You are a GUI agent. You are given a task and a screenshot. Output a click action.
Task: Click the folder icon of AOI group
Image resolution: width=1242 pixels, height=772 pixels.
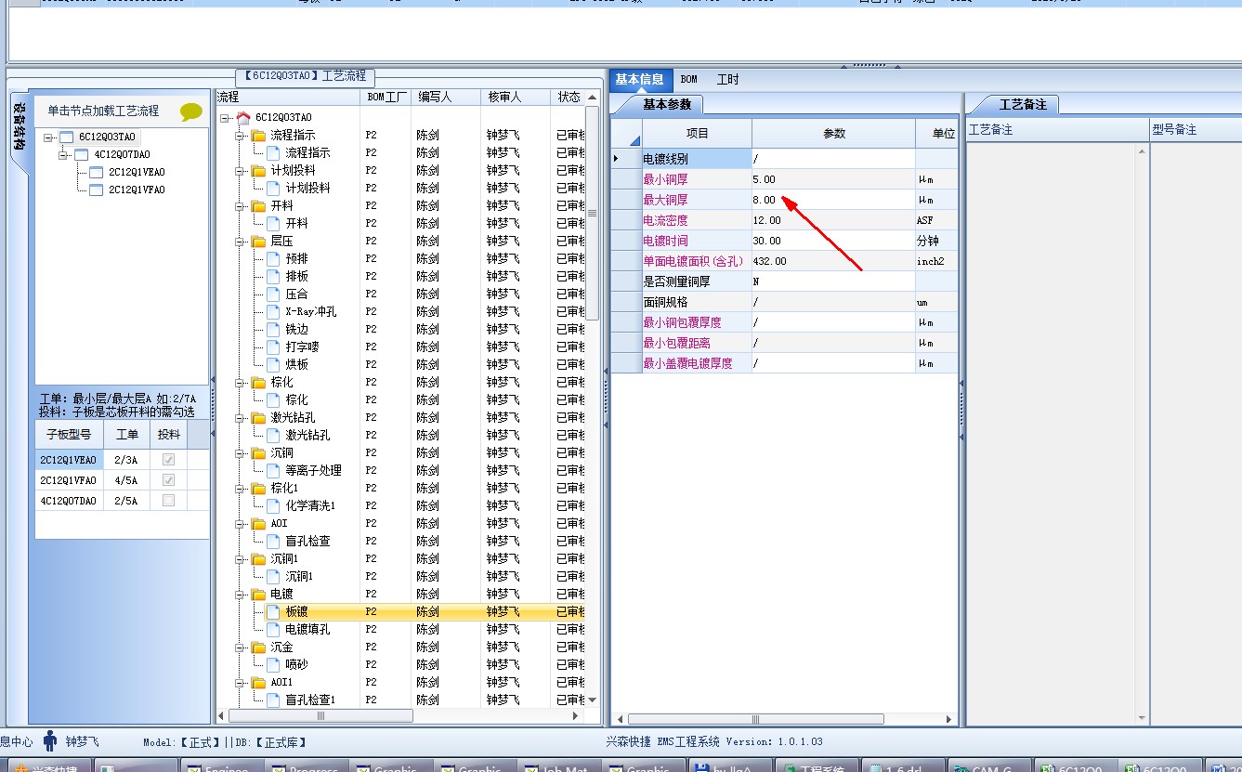point(258,523)
